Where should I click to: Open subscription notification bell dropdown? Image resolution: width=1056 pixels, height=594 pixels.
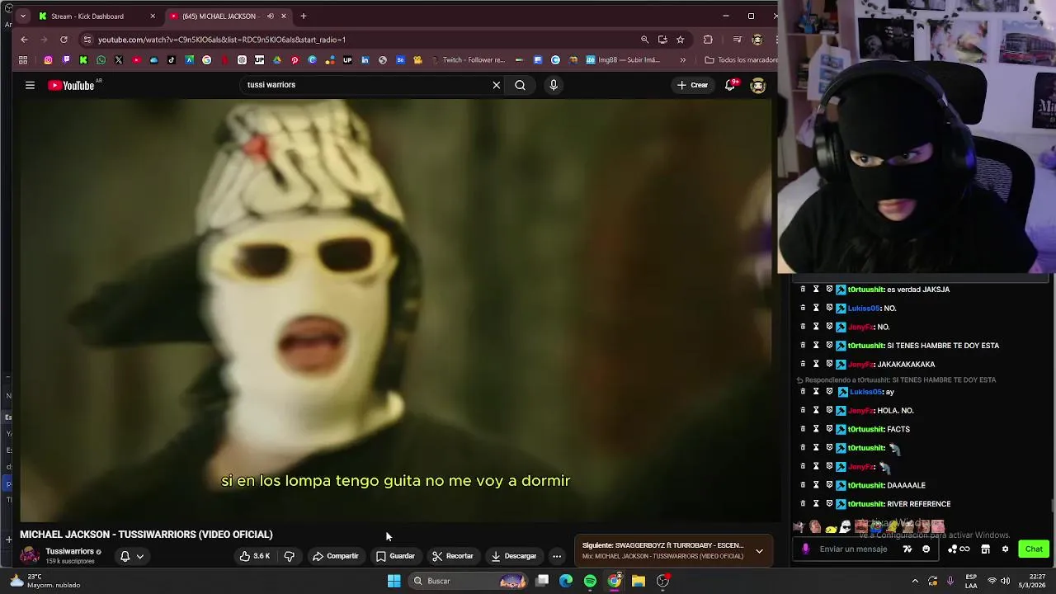(x=132, y=556)
